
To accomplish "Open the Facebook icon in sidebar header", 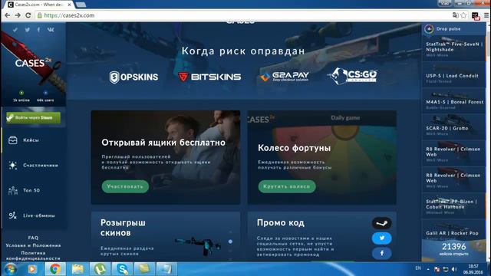I will tap(38, 30).
